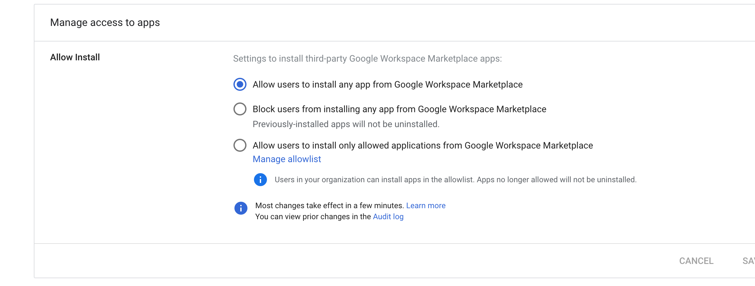Open the Manage allowlist link
This screenshot has width=755, height=286.
pos(287,159)
